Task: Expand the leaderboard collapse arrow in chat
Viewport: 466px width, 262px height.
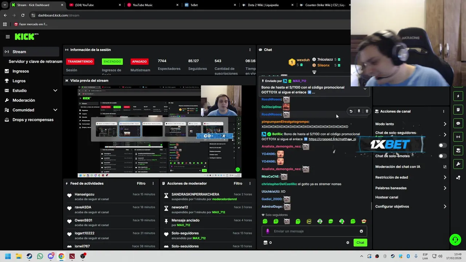Action: [314, 72]
